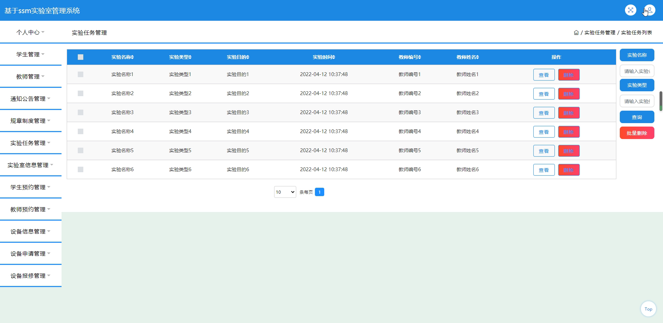This screenshot has width=663, height=323.
Task: Open the rows-per-page dropdown showing 10
Action: pyautogui.click(x=285, y=192)
